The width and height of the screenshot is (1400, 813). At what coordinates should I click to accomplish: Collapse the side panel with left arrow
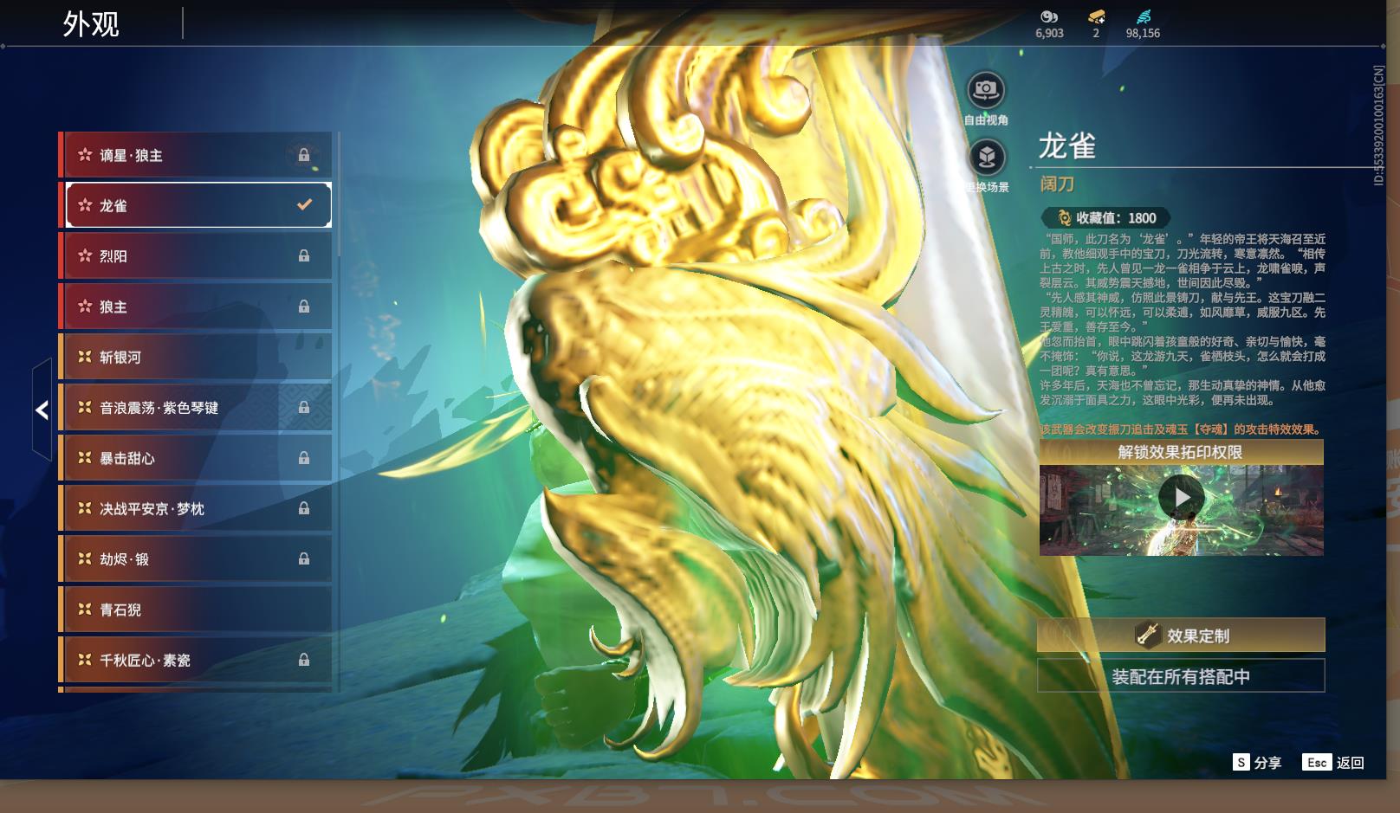[x=42, y=410]
